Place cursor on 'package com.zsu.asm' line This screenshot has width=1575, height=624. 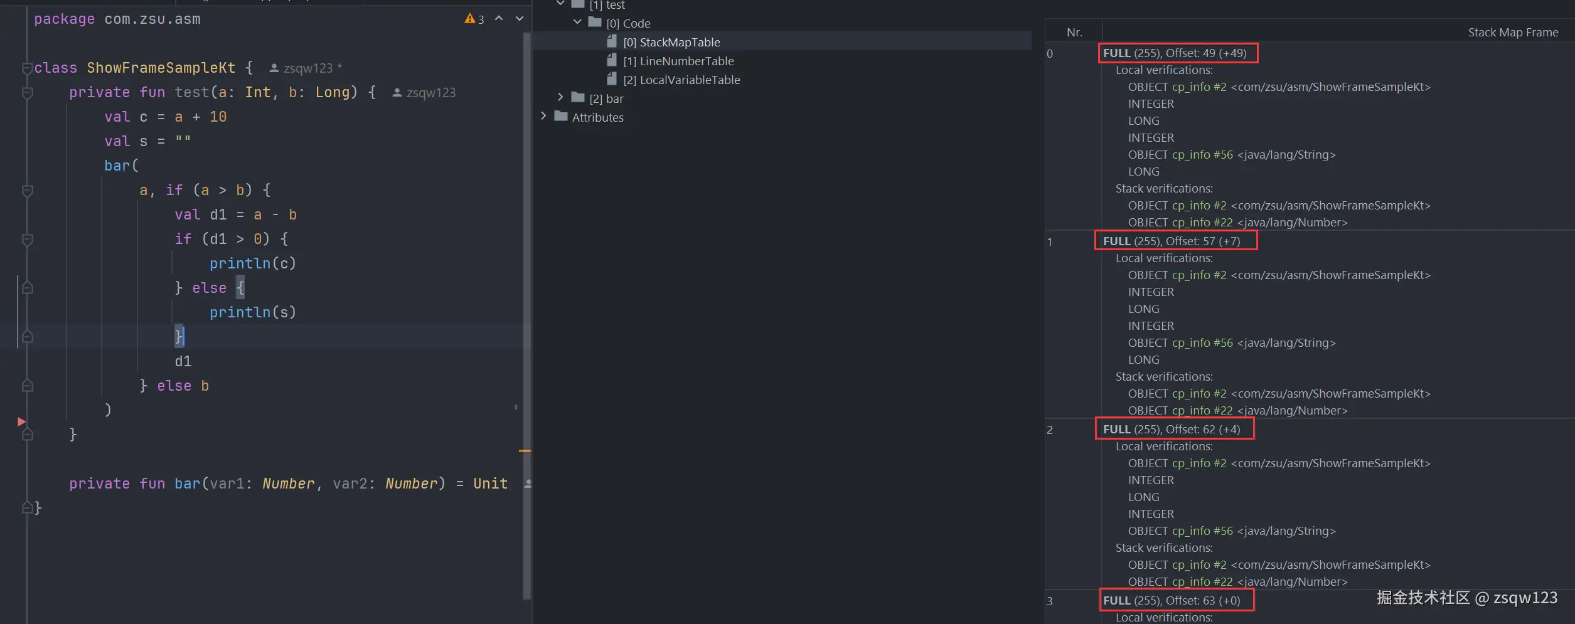[117, 19]
